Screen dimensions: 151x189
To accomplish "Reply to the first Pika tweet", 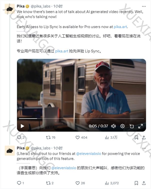I will [x=19, y=137].
